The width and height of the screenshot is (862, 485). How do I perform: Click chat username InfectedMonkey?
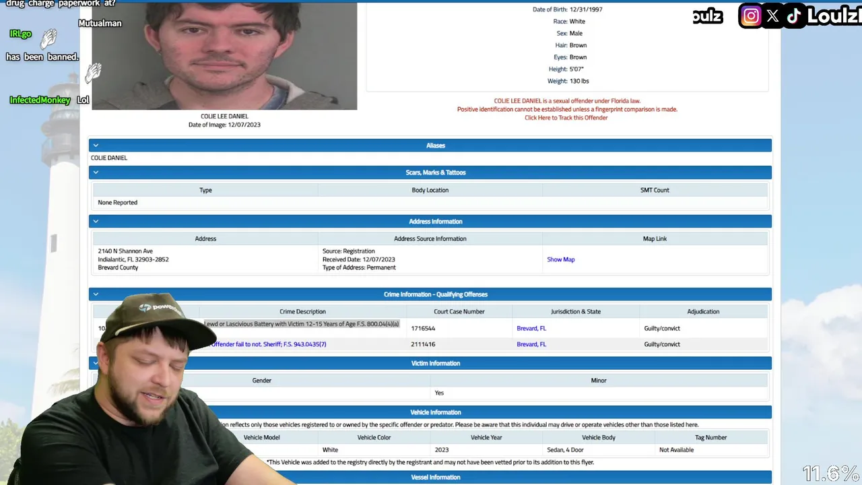point(40,100)
